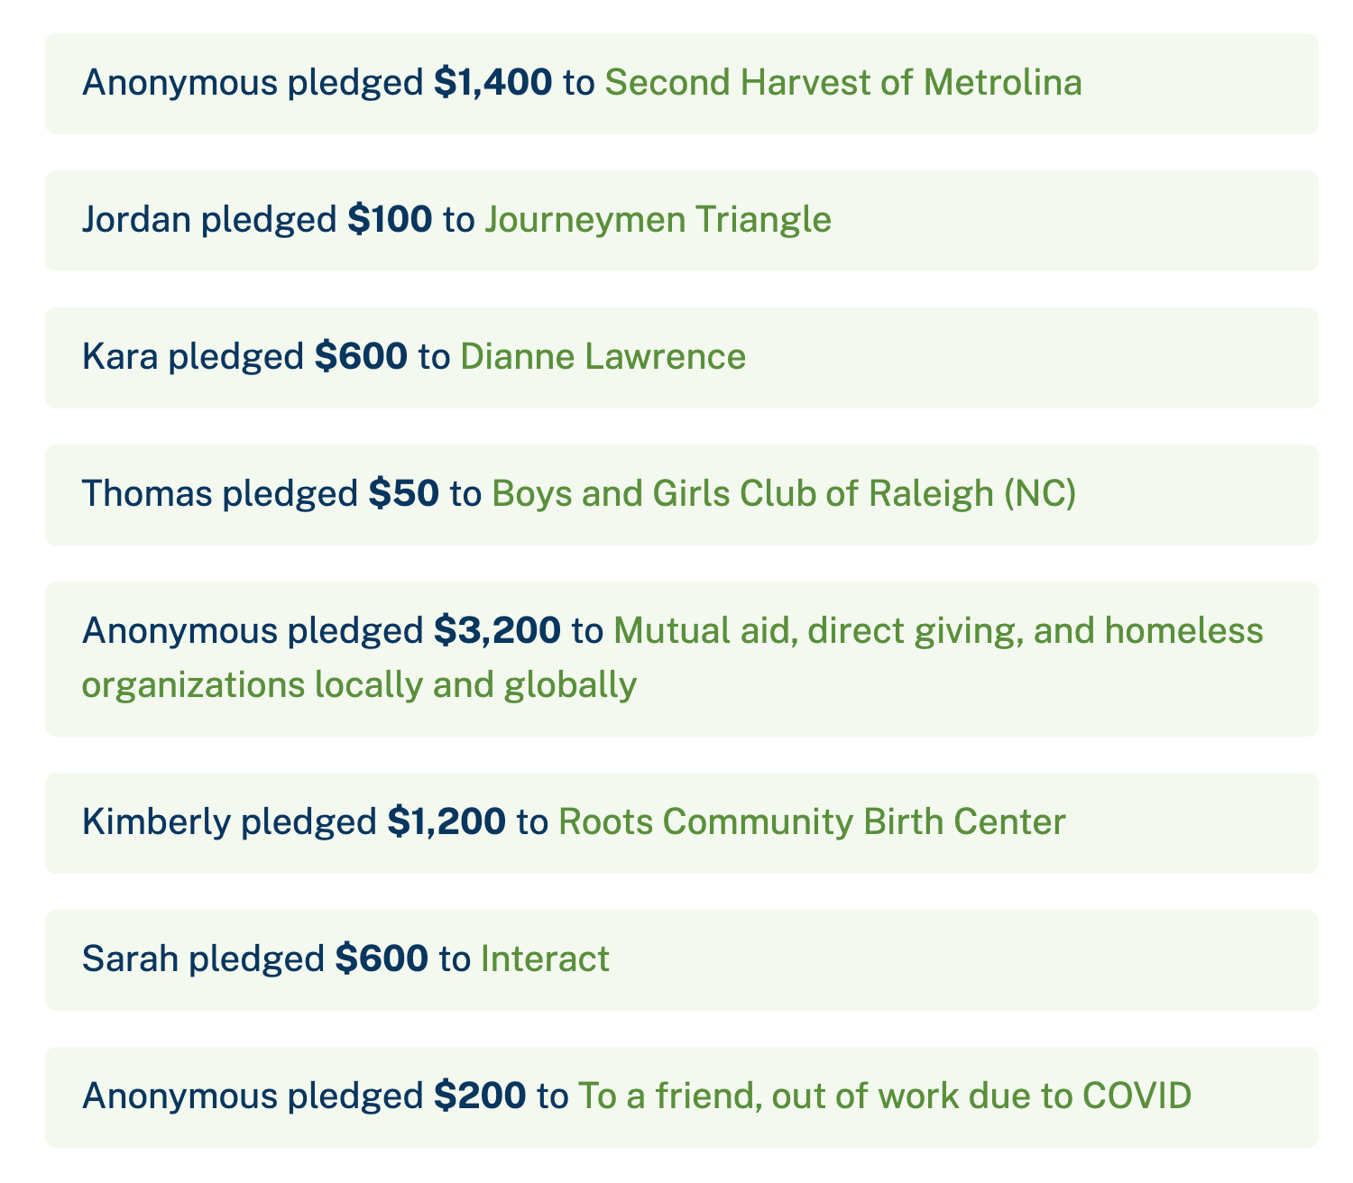
Task: Click the Dianne Lawrence link
Action: click(x=603, y=357)
